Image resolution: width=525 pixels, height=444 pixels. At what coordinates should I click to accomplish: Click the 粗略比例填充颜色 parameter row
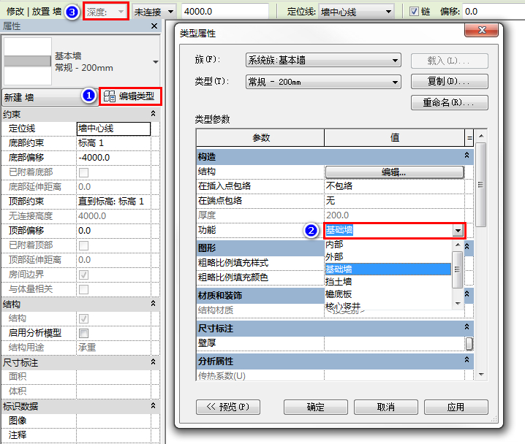[260, 277]
